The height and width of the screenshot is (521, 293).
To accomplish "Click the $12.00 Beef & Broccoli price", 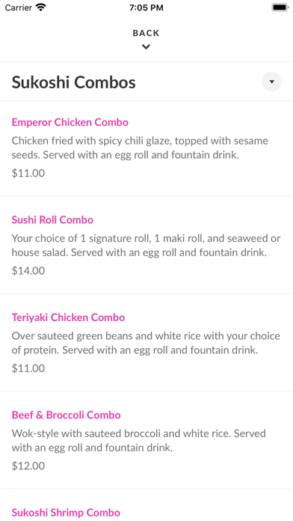I will (28, 466).
